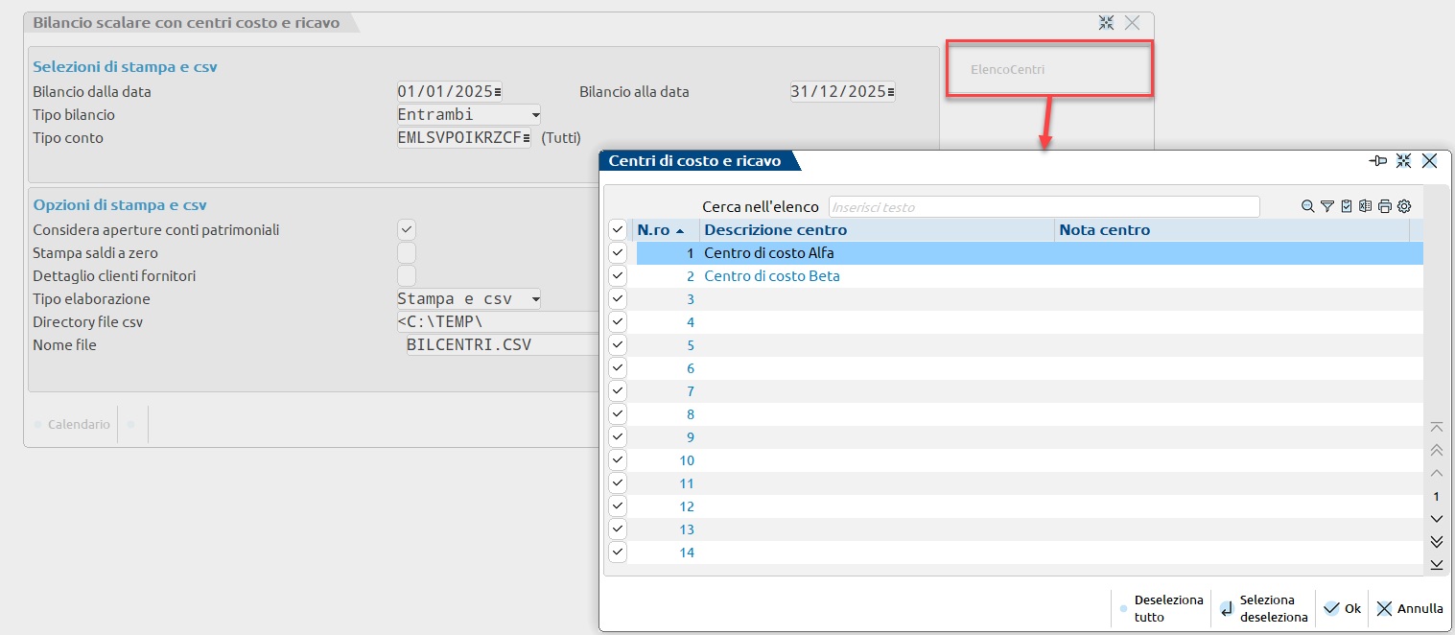The height and width of the screenshot is (635, 1455).
Task: Uncheck the Centro di costo Alfa row checkbox
Action: point(618,253)
